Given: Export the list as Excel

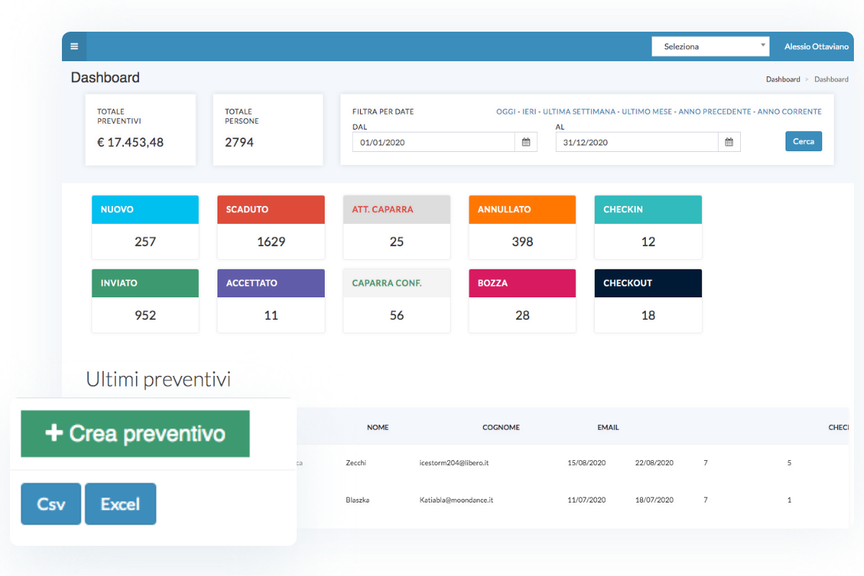Looking at the screenshot, I should [120, 504].
